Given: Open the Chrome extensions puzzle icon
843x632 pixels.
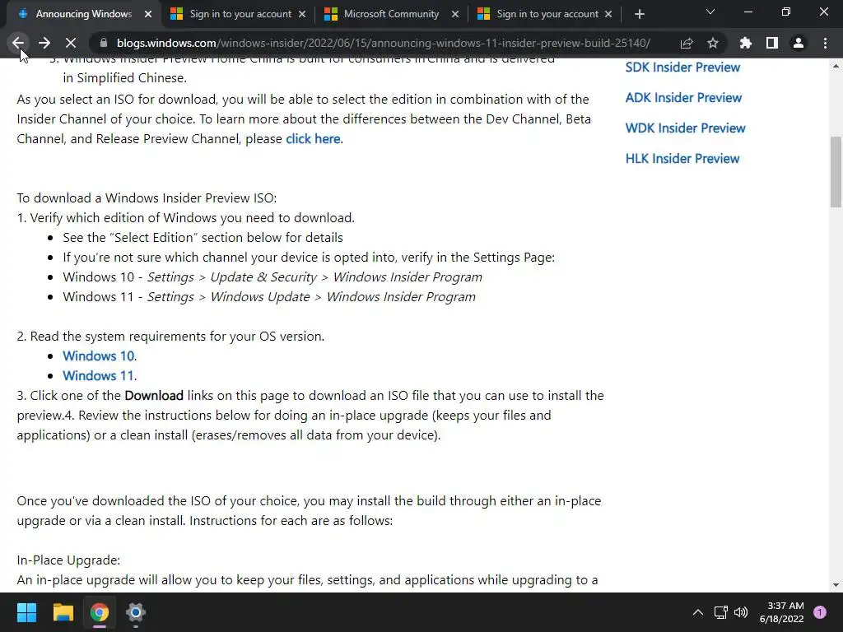Looking at the screenshot, I should point(746,43).
